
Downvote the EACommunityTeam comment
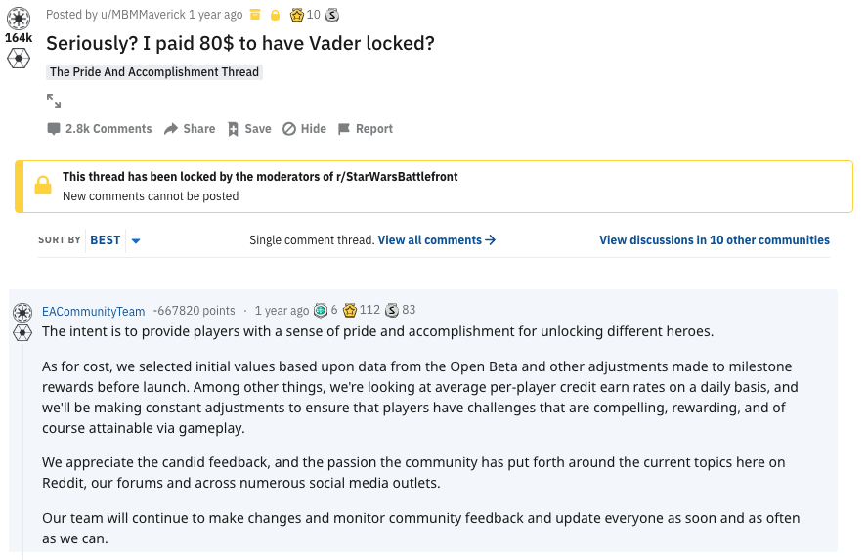[22, 332]
